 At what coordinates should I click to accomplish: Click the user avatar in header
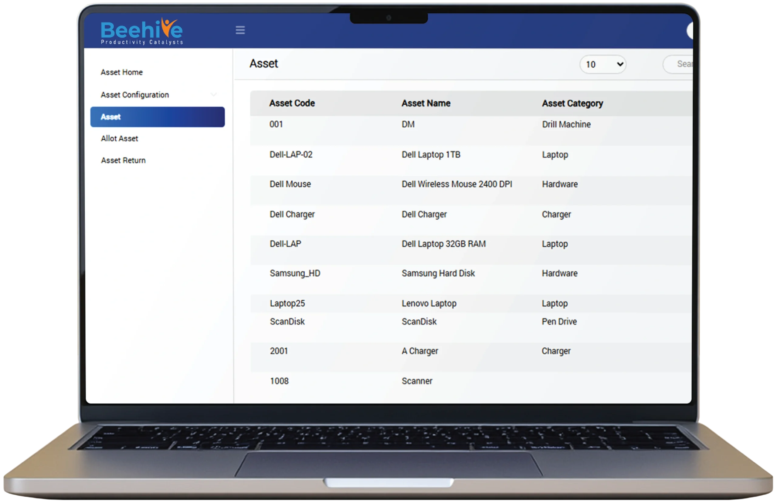click(x=690, y=31)
